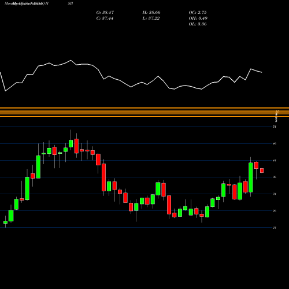The width and height of the screenshot is (289, 289).
Task: Click the open price reading 'O: 38.47'
Action: (105, 13)
